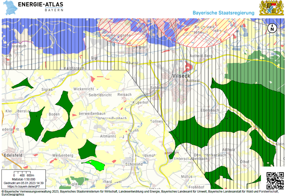Click the north arrow compass icon

coord(272,28)
